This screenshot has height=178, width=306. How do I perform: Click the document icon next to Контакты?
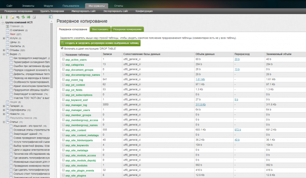click(x=8, y=46)
